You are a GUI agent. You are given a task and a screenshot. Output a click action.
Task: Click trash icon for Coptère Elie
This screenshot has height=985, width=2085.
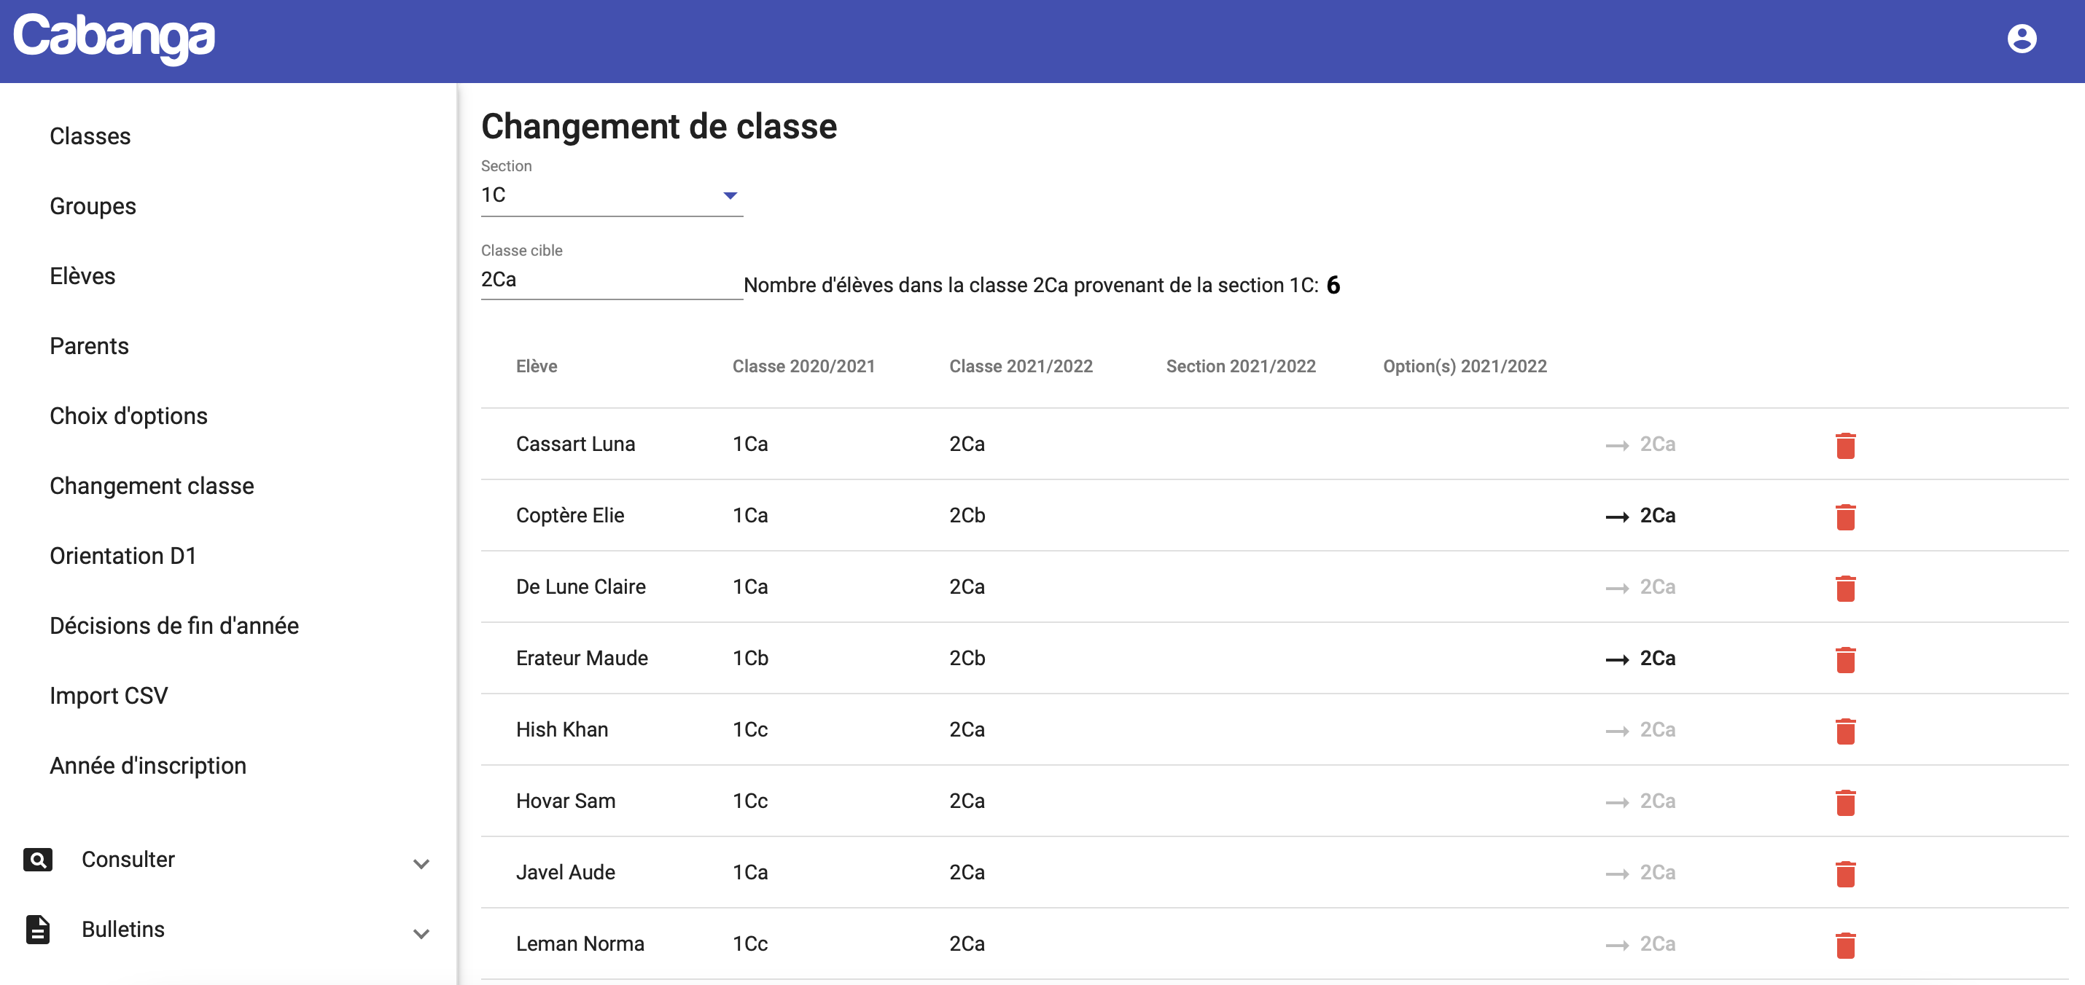[x=1844, y=517]
